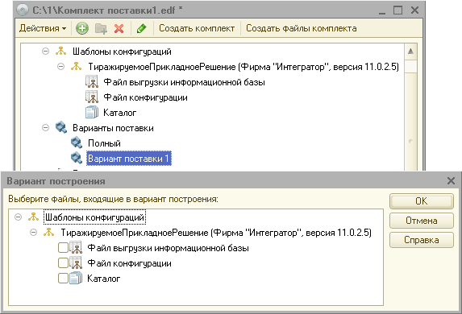Select Шаблоны конфигураций row in dialog
The width and height of the screenshot is (462, 314).
coord(94,217)
